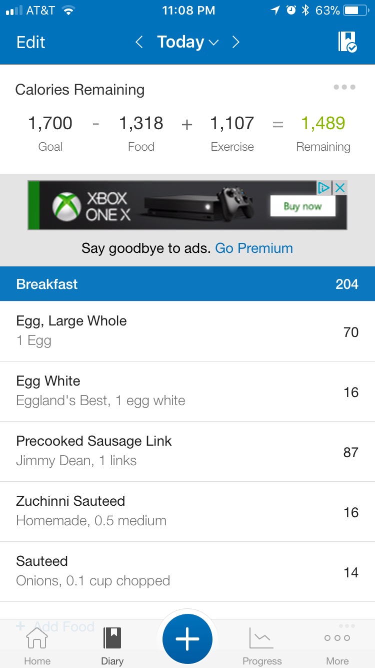The height and width of the screenshot is (668, 375).
Task: Tap the Edit button
Action: pos(31,42)
